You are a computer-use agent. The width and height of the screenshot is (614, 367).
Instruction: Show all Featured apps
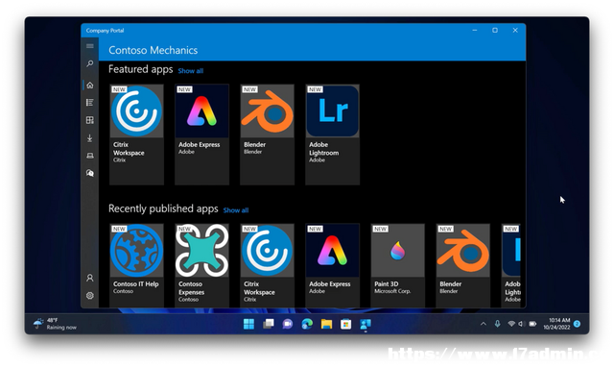pos(191,71)
